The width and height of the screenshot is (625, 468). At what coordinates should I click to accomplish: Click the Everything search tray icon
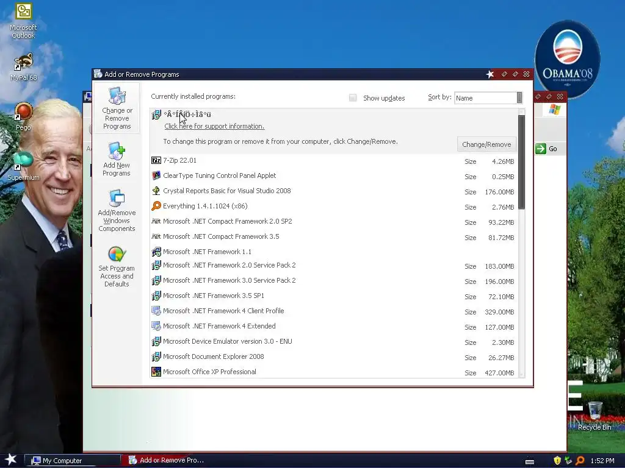click(580, 461)
